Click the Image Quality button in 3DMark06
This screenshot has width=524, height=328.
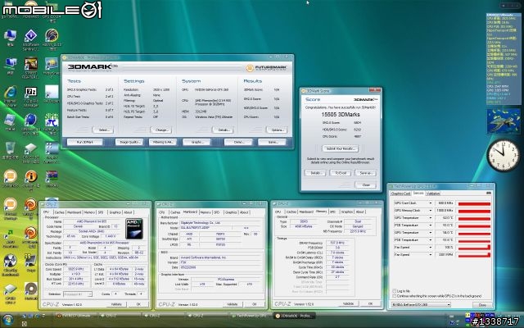tap(129, 142)
